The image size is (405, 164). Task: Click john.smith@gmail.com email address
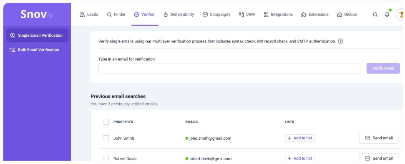[x=210, y=138]
